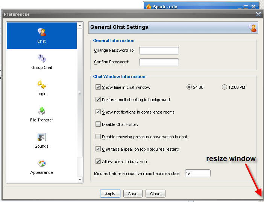Select the Chat preferences icon

(41, 33)
